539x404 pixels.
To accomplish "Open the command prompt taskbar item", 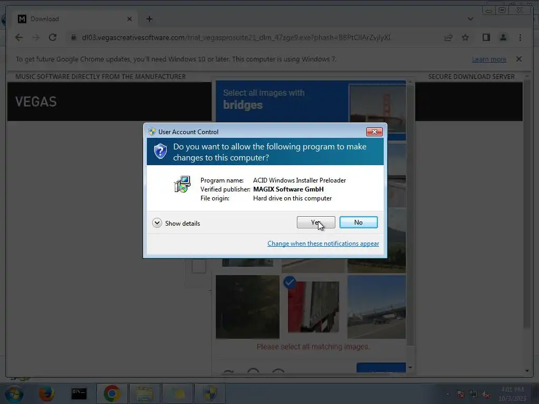I will pos(79,393).
